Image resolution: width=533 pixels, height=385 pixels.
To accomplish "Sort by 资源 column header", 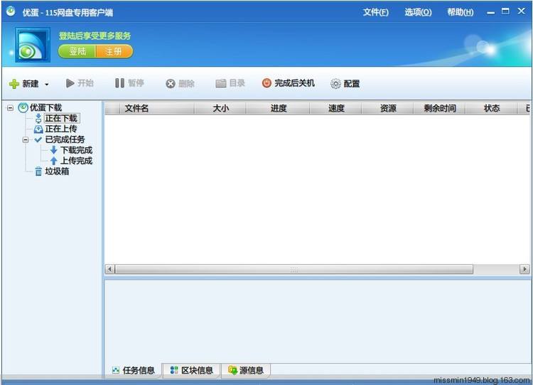I will (388, 108).
